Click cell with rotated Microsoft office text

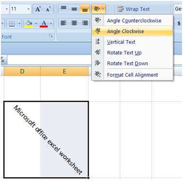coord(46,140)
